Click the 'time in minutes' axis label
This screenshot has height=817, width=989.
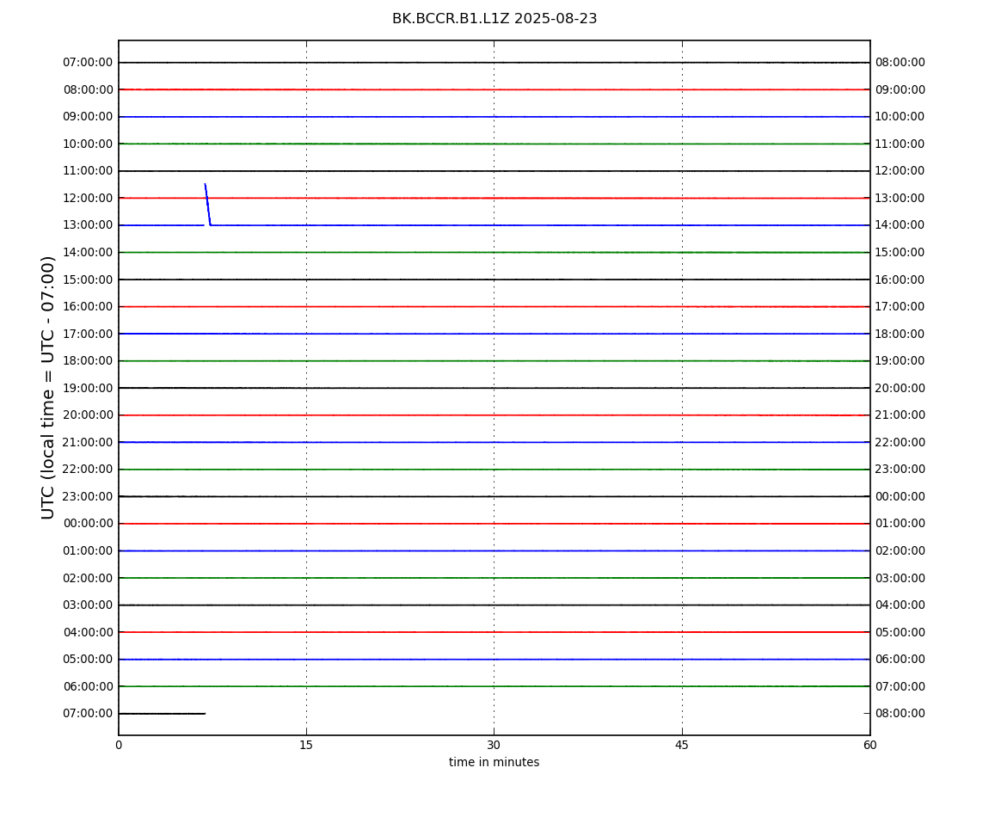click(494, 762)
